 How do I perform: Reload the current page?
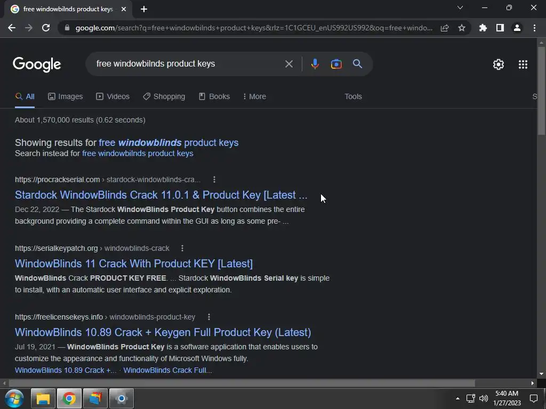click(46, 28)
